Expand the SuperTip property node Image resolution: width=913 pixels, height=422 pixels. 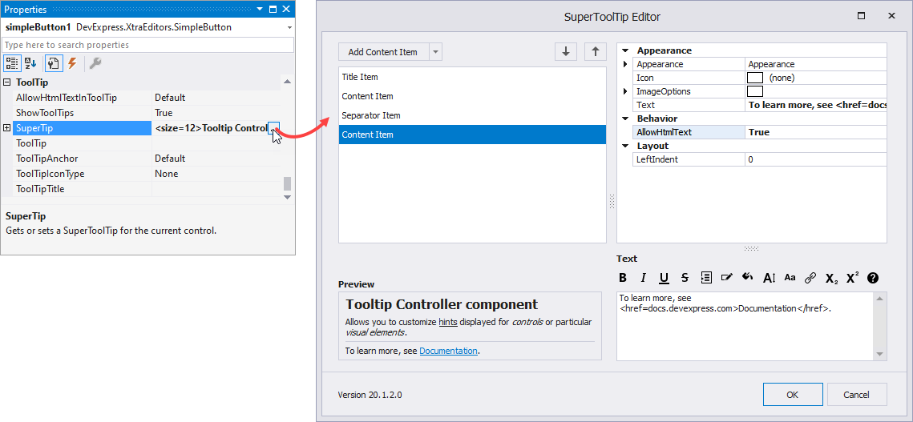(7, 128)
